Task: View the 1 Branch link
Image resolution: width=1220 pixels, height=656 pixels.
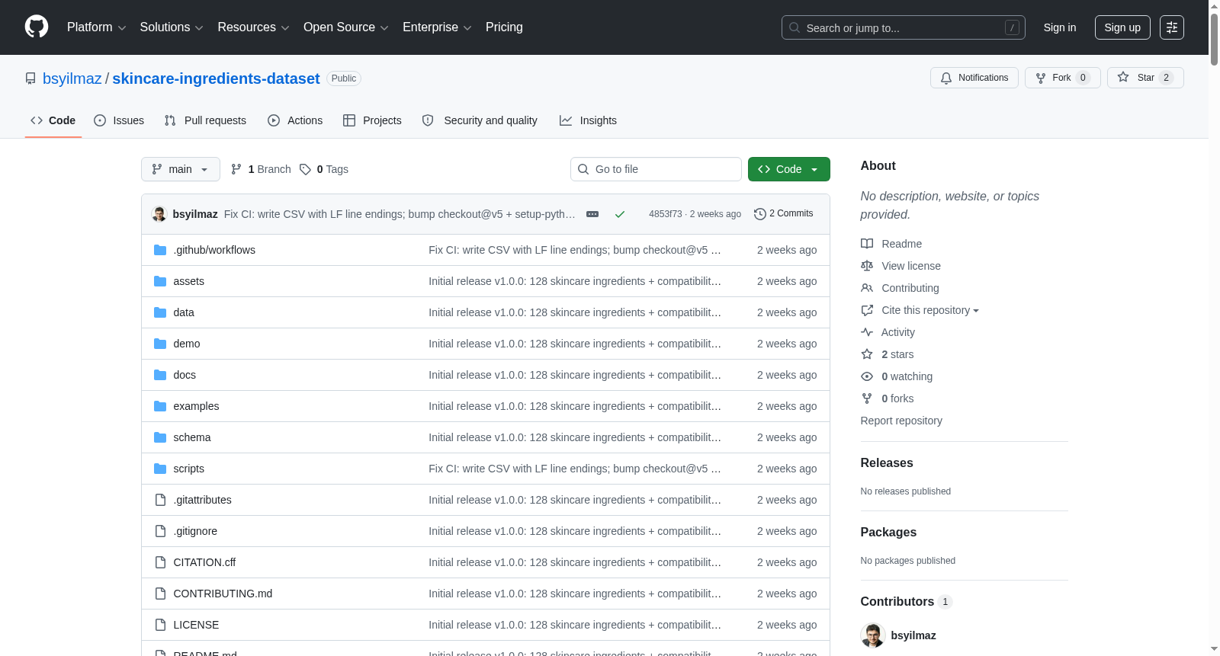Action: point(261,169)
